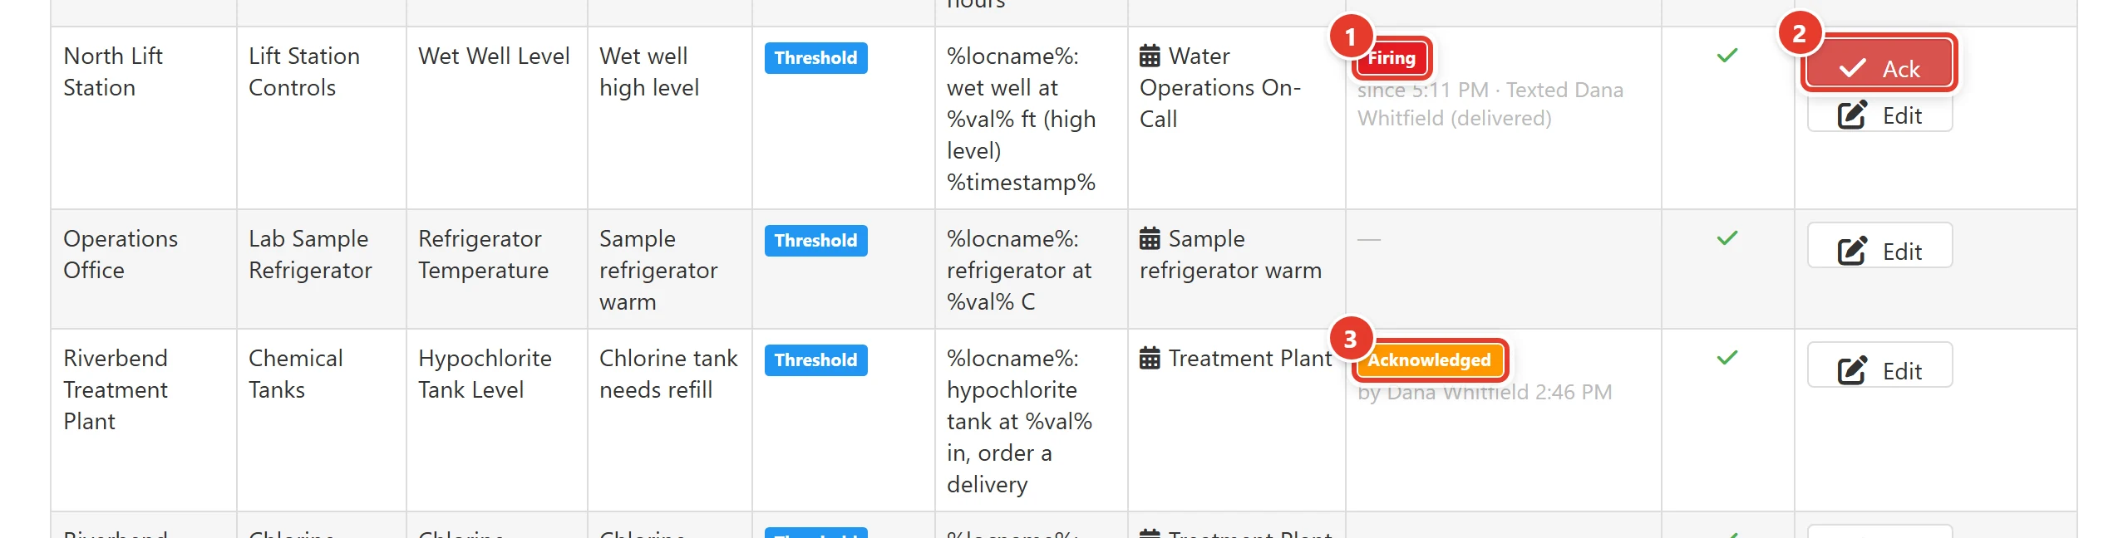Select the Hypochlorite Tank Level sensor cell

click(497, 420)
